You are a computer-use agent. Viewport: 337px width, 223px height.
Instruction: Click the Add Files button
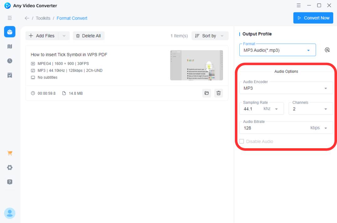point(42,36)
